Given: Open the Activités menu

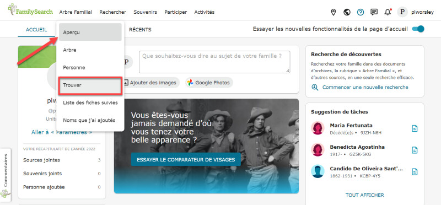Looking at the screenshot, I should point(204,12).
